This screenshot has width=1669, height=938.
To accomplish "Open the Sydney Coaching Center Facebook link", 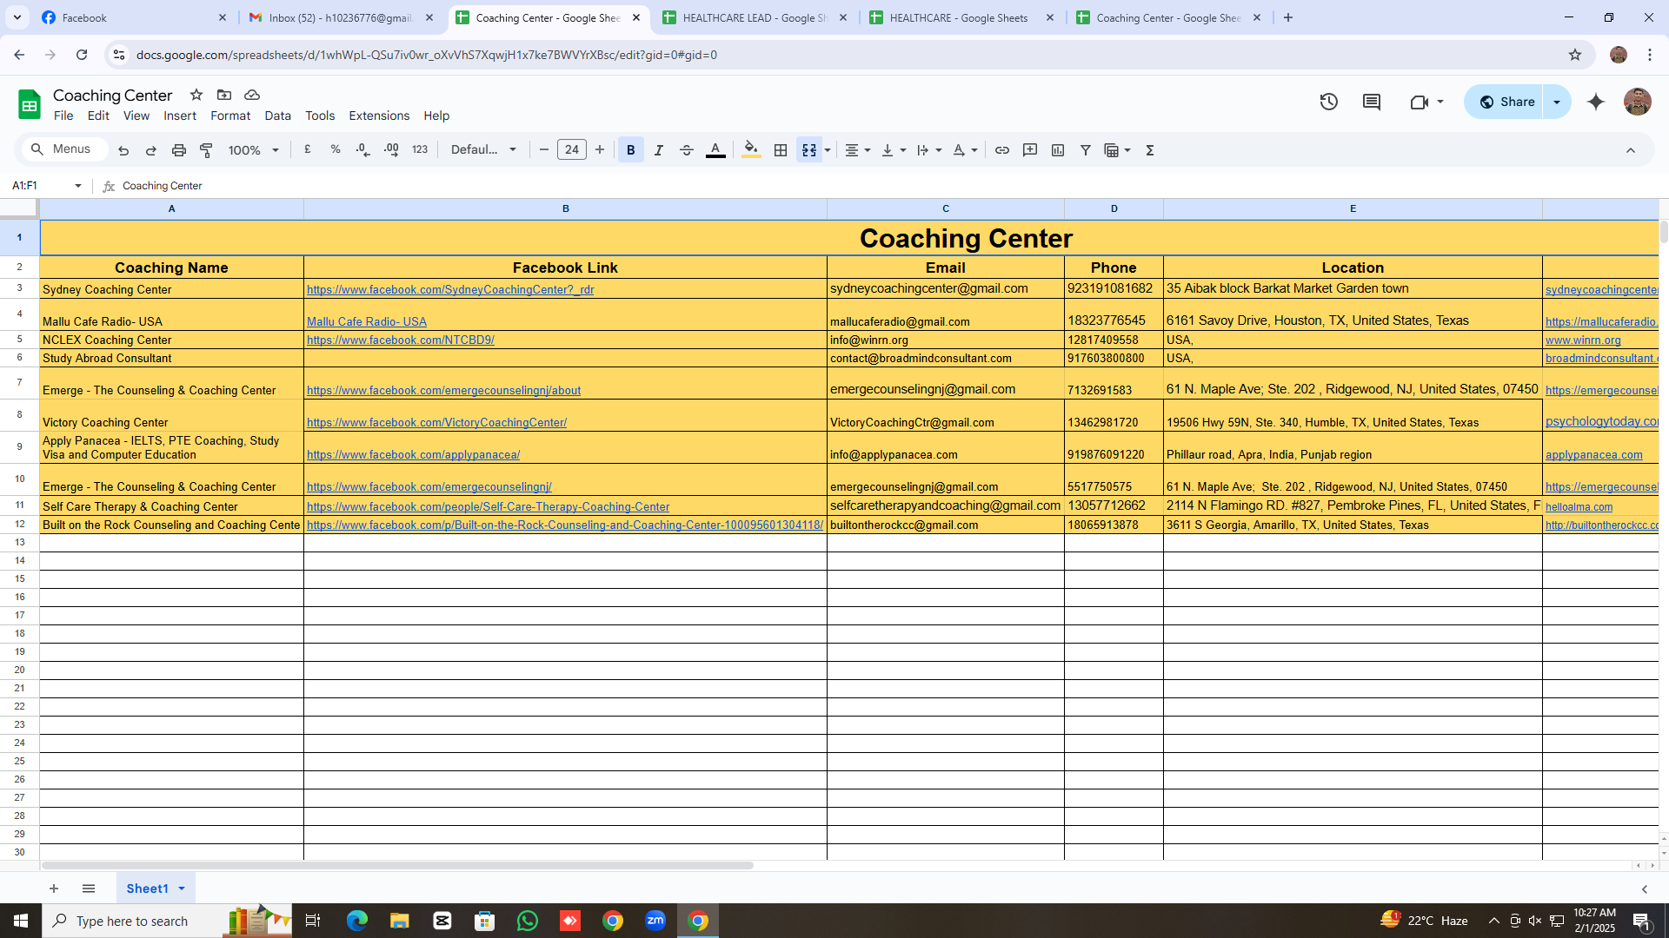I will coord(449,289).
